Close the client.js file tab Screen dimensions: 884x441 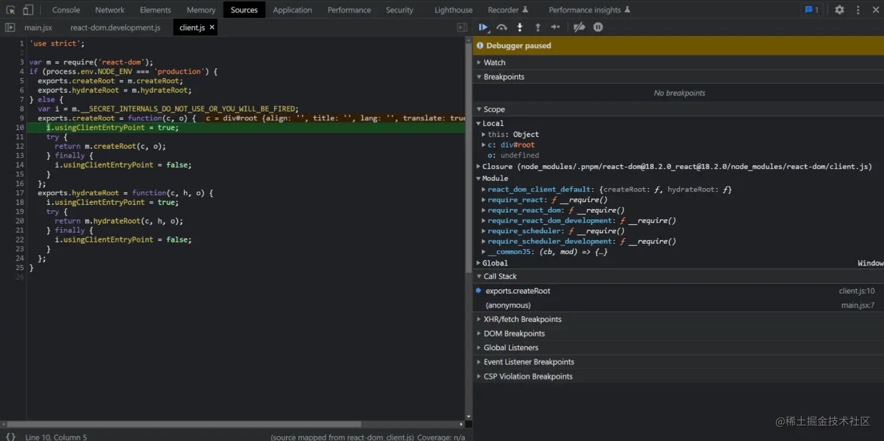[212, 27]
